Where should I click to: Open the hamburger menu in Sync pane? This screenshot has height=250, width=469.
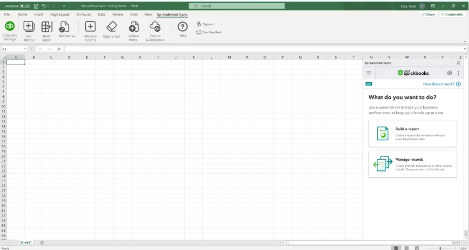click(x=369, y=73)
